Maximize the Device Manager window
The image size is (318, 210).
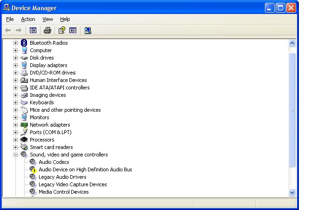[x=280, y=8]
